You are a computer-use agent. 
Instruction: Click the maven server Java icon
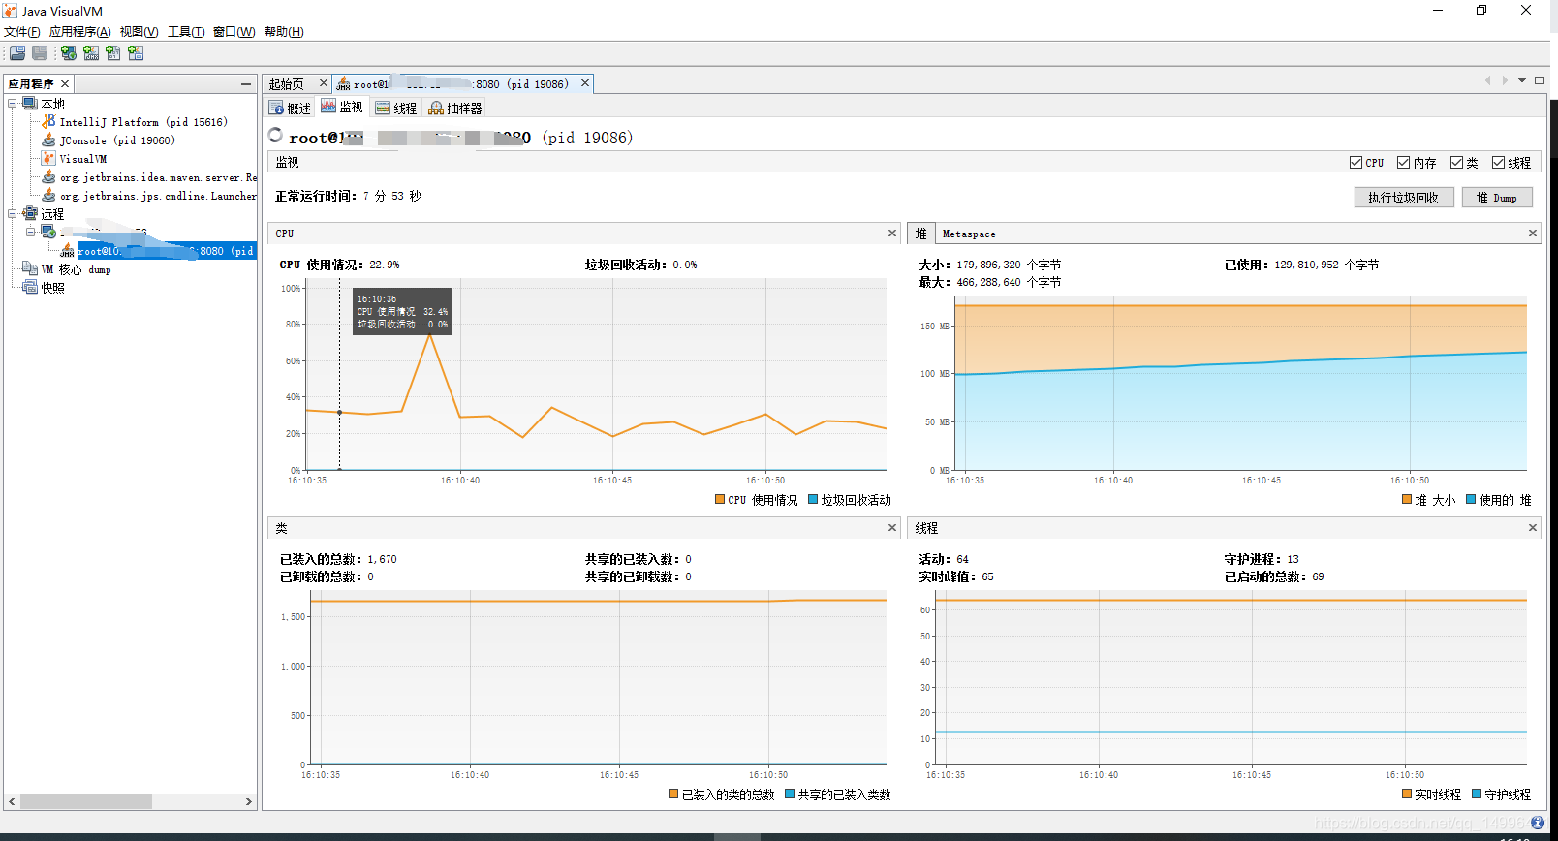pyautogui.click(x=48, y=177)
